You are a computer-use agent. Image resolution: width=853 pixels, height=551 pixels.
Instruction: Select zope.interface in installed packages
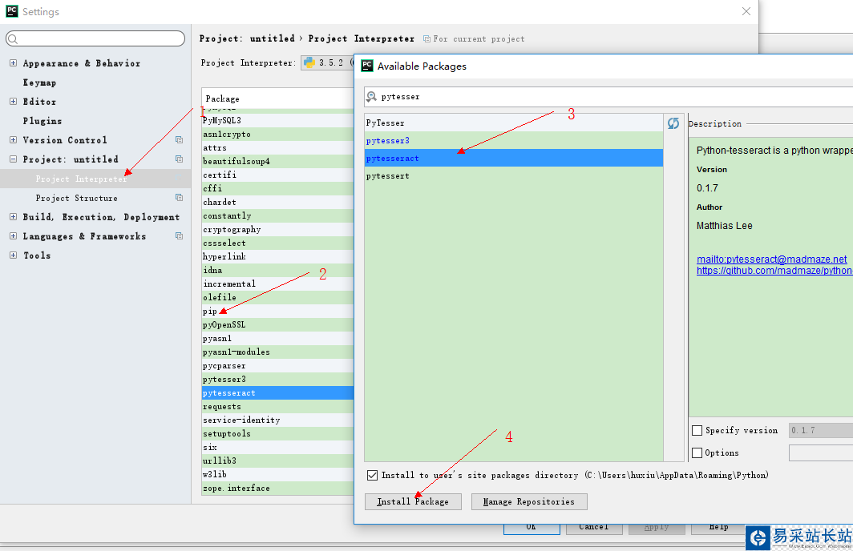[x=277, y=488]
